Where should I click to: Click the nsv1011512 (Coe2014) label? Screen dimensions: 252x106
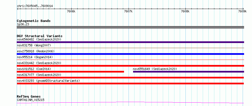[34, 69]
